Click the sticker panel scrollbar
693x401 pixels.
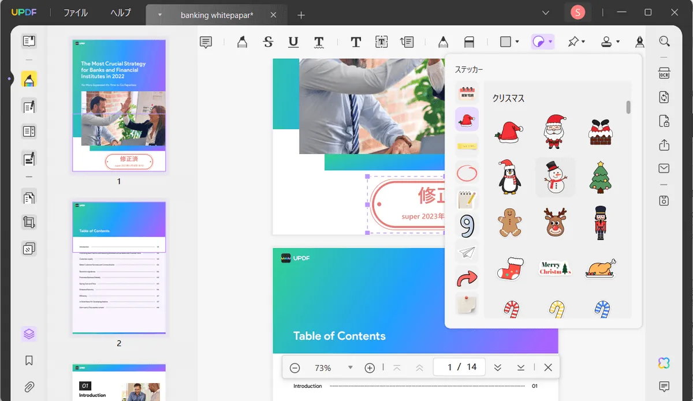628,107
